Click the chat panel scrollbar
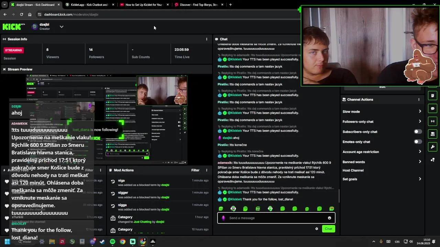This screenshot has width=440, height=247. 339,196
